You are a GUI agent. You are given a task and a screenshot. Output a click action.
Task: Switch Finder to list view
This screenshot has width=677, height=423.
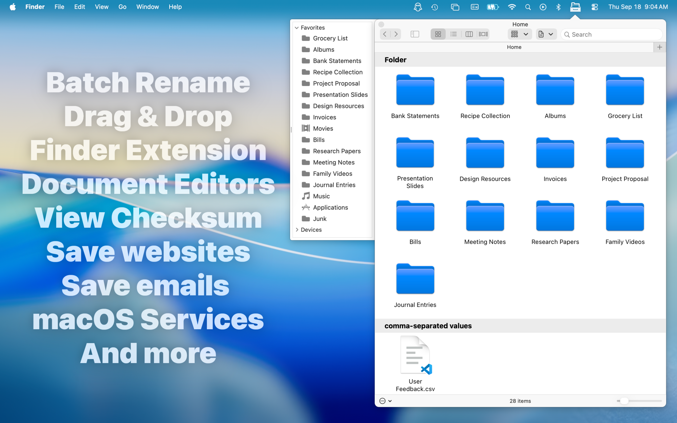coord(454,34)
